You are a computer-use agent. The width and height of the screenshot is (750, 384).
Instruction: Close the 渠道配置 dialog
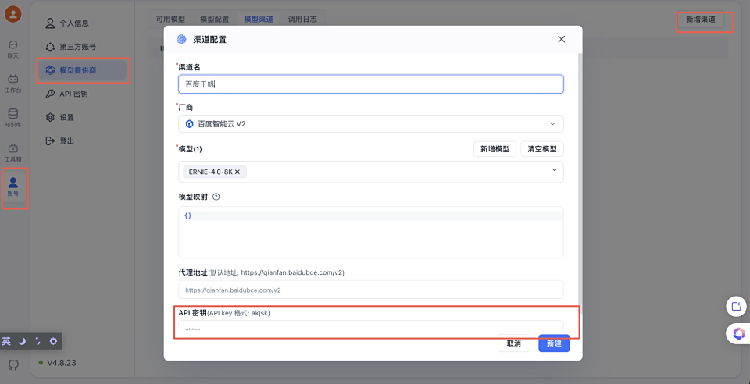(x=562, y=39)
